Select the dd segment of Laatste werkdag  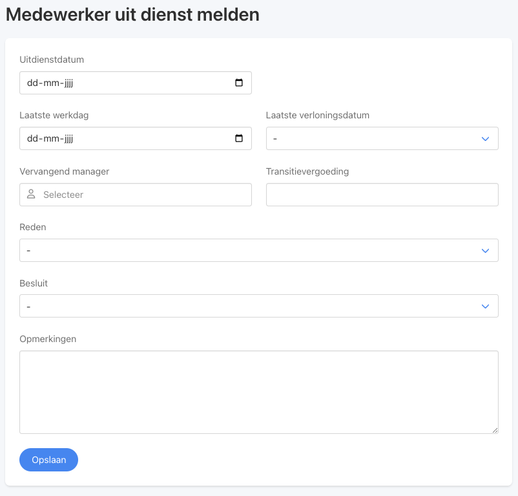(x=32, y=138)
